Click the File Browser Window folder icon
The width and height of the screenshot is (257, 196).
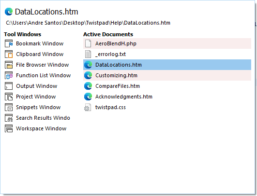coord(9,65)
